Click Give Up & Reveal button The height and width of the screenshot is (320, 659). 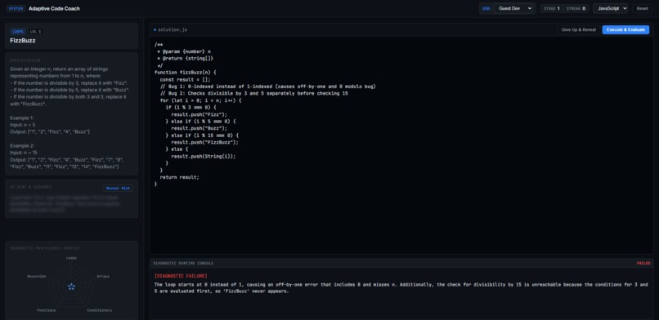tap(578, 29)
